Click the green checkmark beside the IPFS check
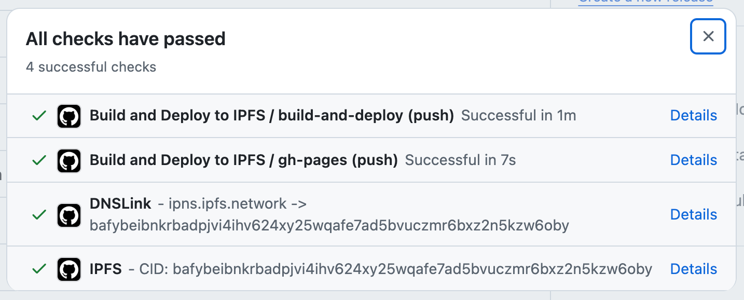Screen dimensions: 744x300 coord(38,269)
